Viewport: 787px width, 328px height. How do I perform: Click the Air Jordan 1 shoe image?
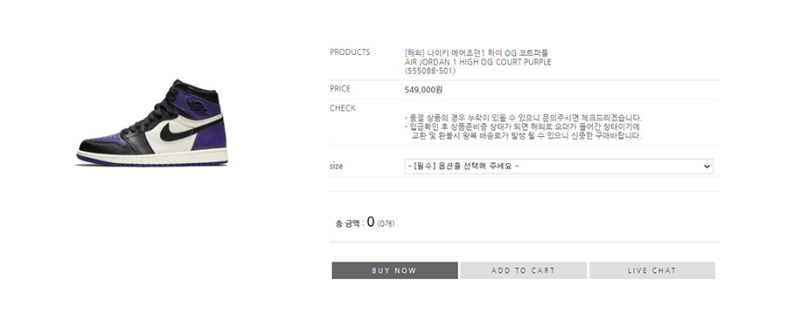point(152,123)
